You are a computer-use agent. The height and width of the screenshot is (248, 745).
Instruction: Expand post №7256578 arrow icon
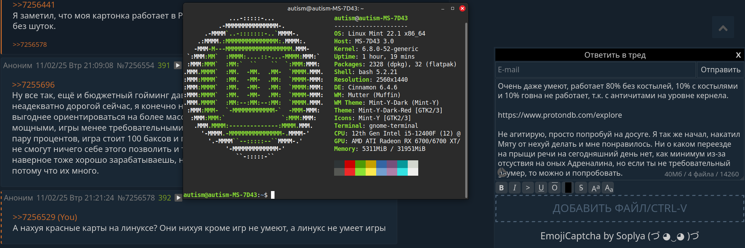[x=178, y=198]
